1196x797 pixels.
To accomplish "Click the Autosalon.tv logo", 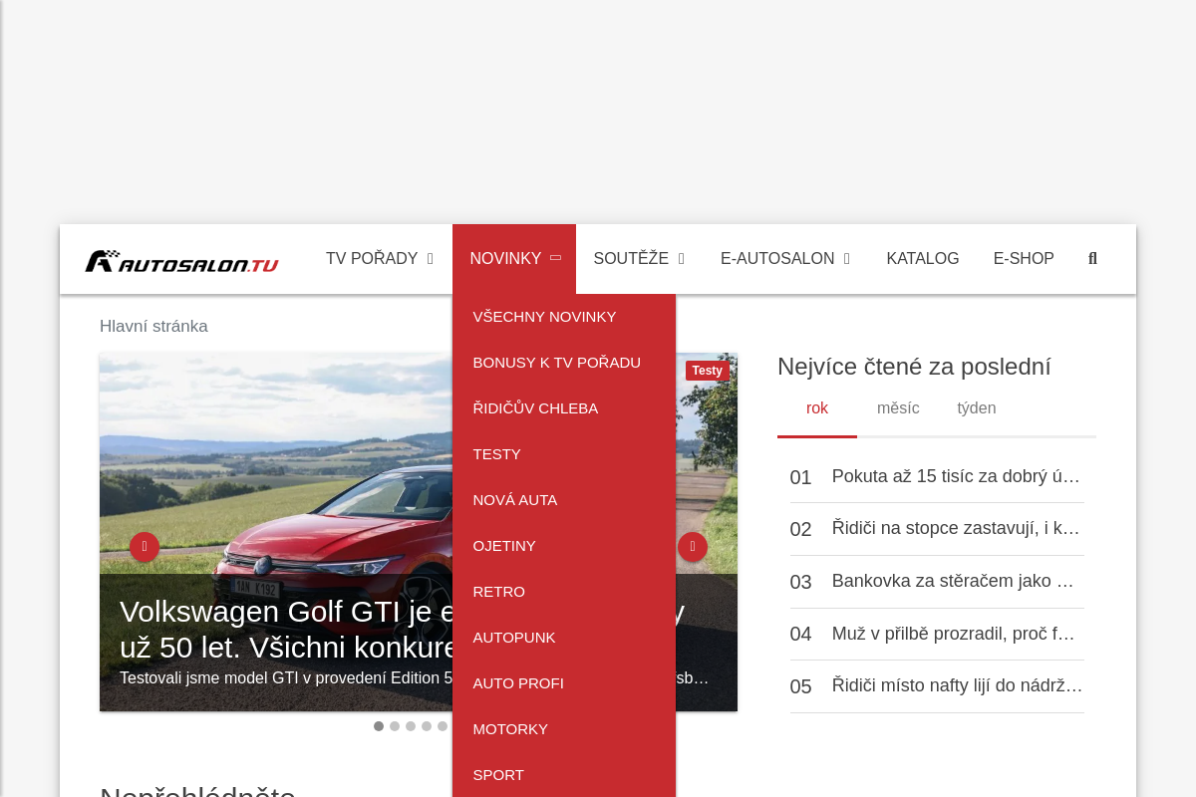I will click(x=181, y=261).
